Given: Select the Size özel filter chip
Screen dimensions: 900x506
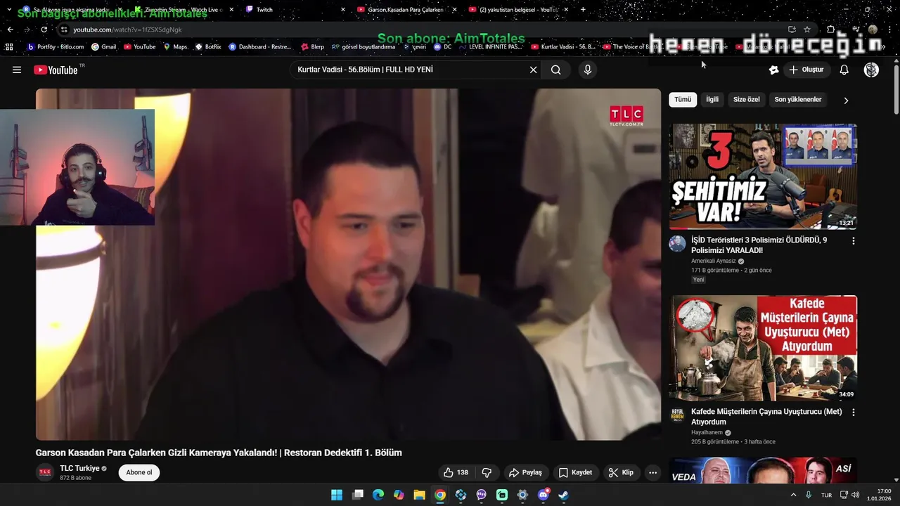Looking at the screenshot, I should pyautogui.click(x=747, y=100).
